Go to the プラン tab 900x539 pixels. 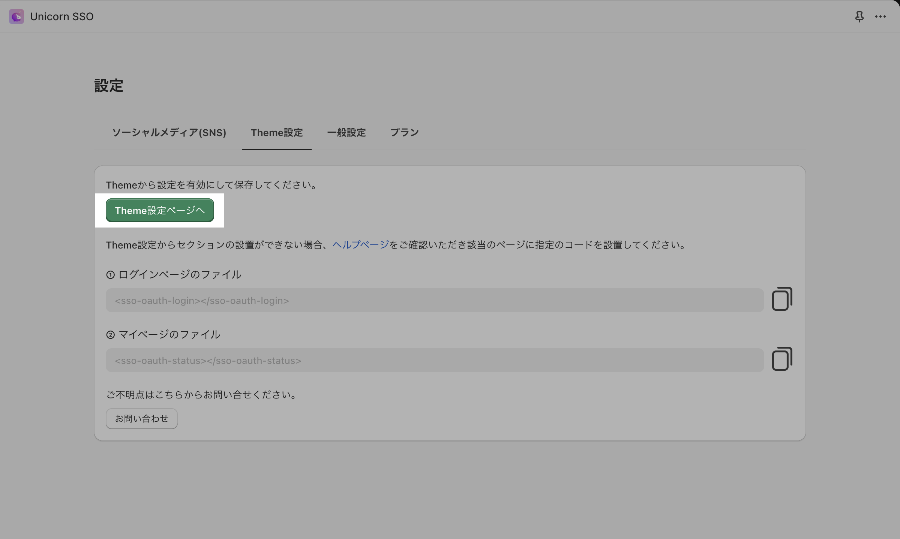tap(404, 133)
